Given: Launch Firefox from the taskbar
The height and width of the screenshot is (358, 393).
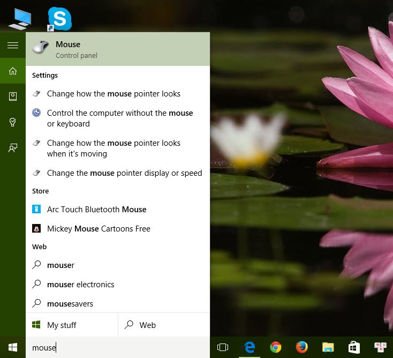Looking at the screenshot, I should [x=302, y=348].
